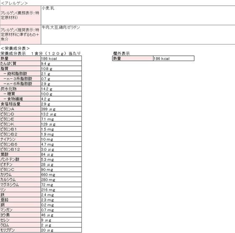Click the ビタミンB1 label cell

(x=21, y=129)
